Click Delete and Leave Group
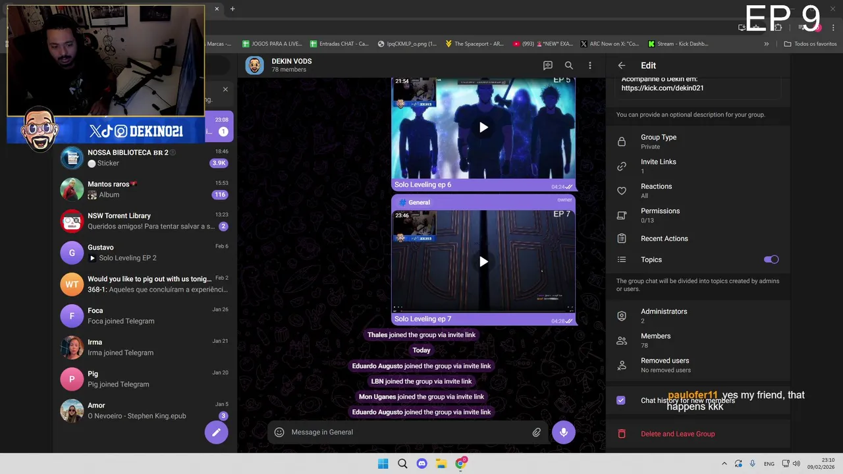Viewport: 843px width, 474px height. pyautogui.click(x=697, y=434)
